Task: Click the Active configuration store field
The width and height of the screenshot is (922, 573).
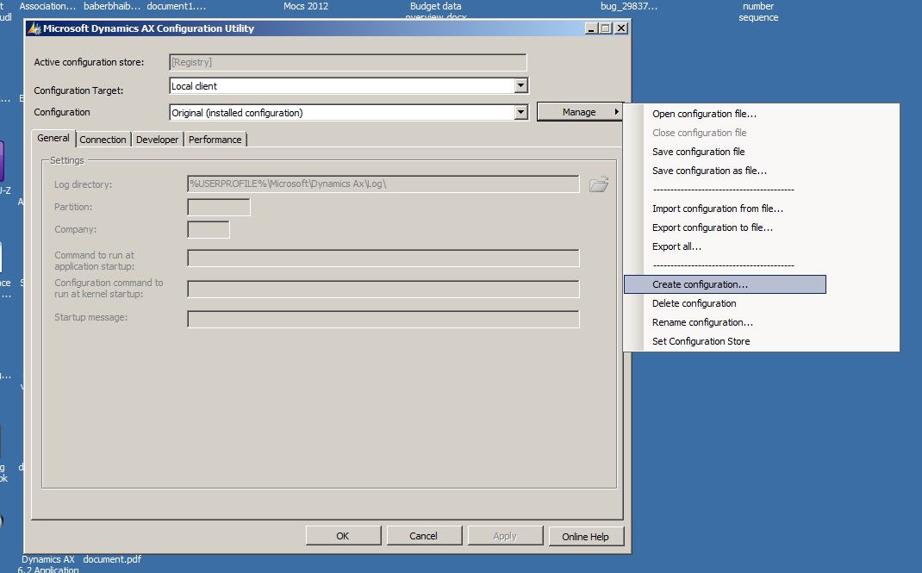Action: [x=348, y=62]
